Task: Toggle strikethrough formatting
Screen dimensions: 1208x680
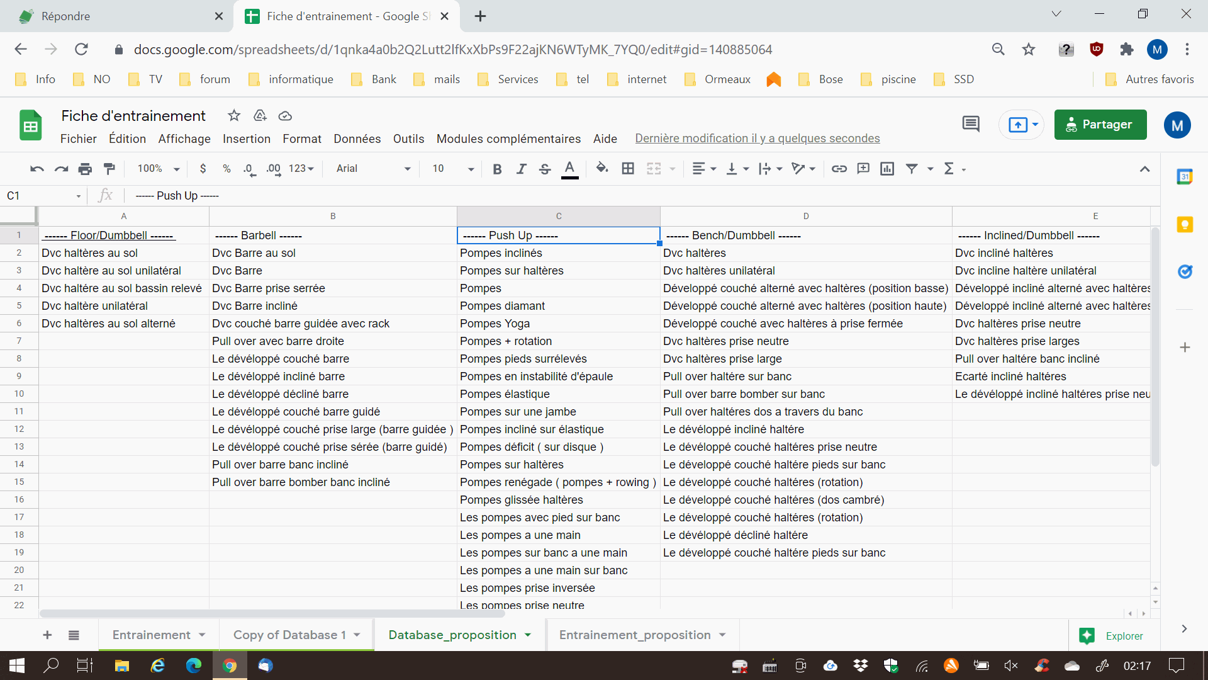Action: (x=545, y=169)
